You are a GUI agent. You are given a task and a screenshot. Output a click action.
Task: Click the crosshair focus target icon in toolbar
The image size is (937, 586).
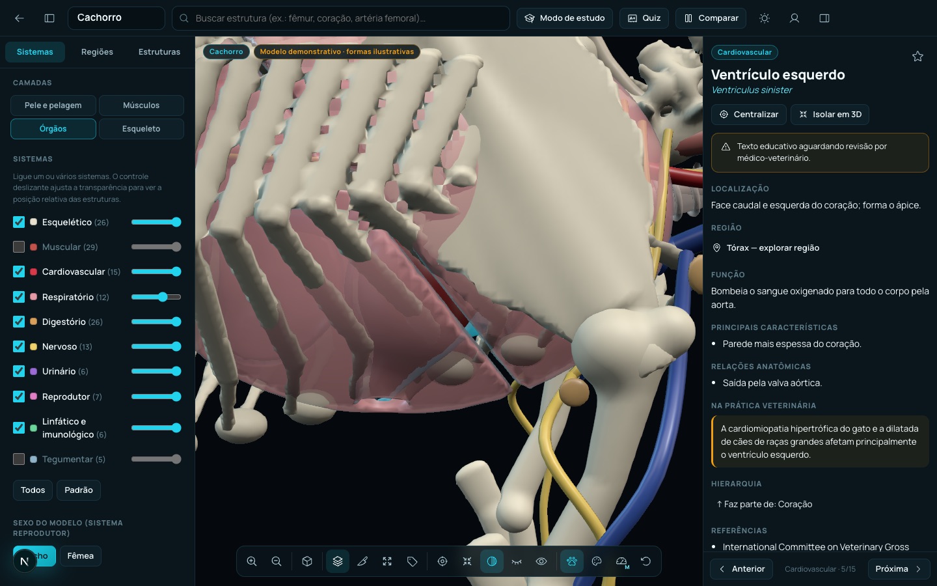pyautogui.click(x=442, y=561)
